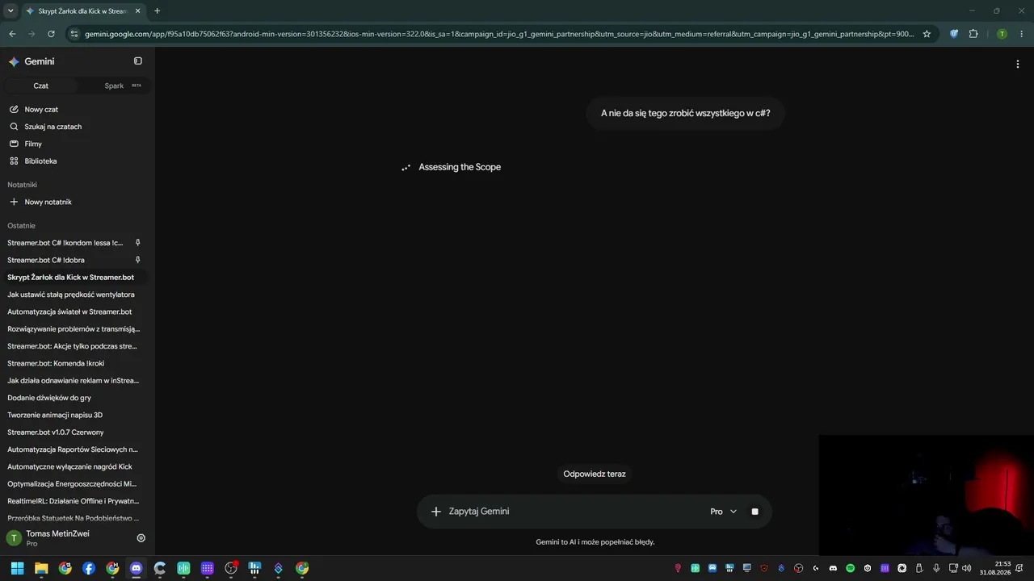Select the Skrypt Żarłok browser tab
1034x581 pixels.
(82, 11)
